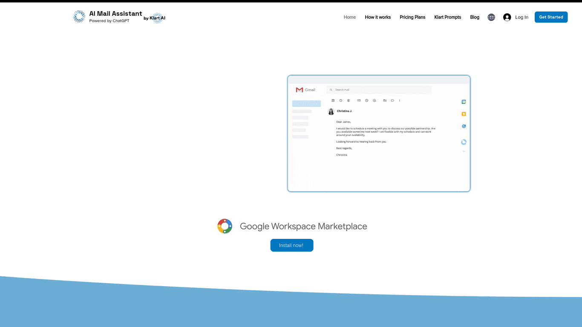The image size is (582, 327).
Task: Open Google Keep in the side panel
Action: click(464, 114)
